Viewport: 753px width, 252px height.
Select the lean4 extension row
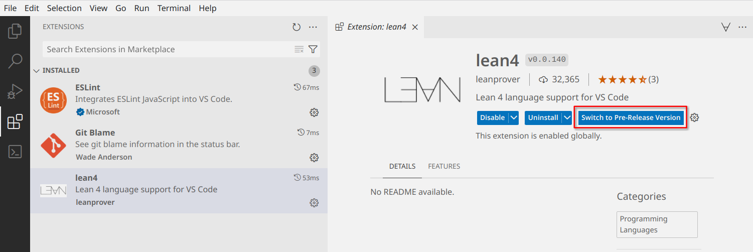coord(179,191)
